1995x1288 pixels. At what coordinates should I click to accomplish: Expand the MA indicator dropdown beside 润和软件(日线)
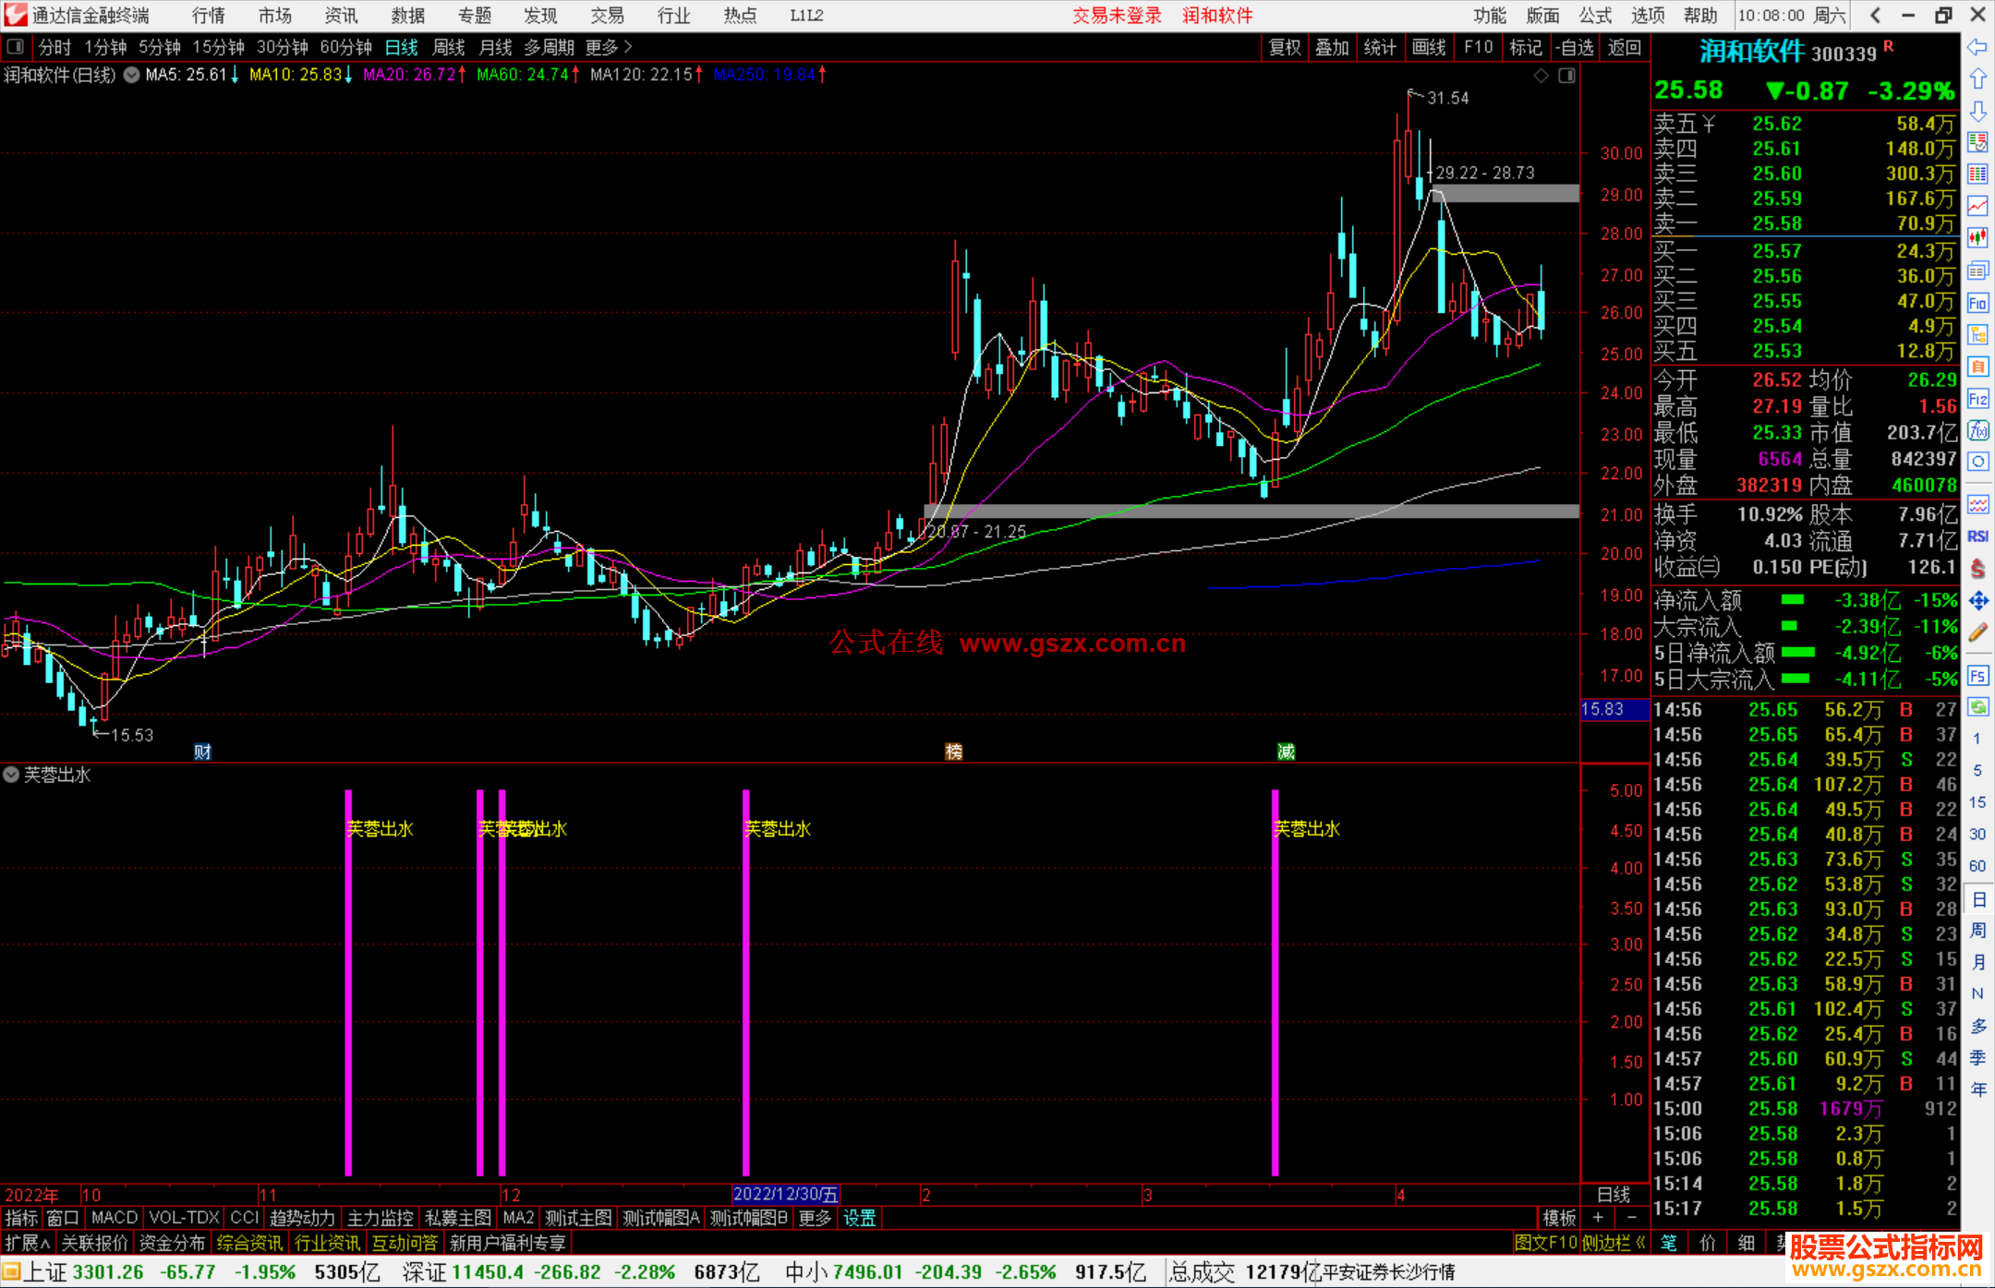click(x=132, y=75)
